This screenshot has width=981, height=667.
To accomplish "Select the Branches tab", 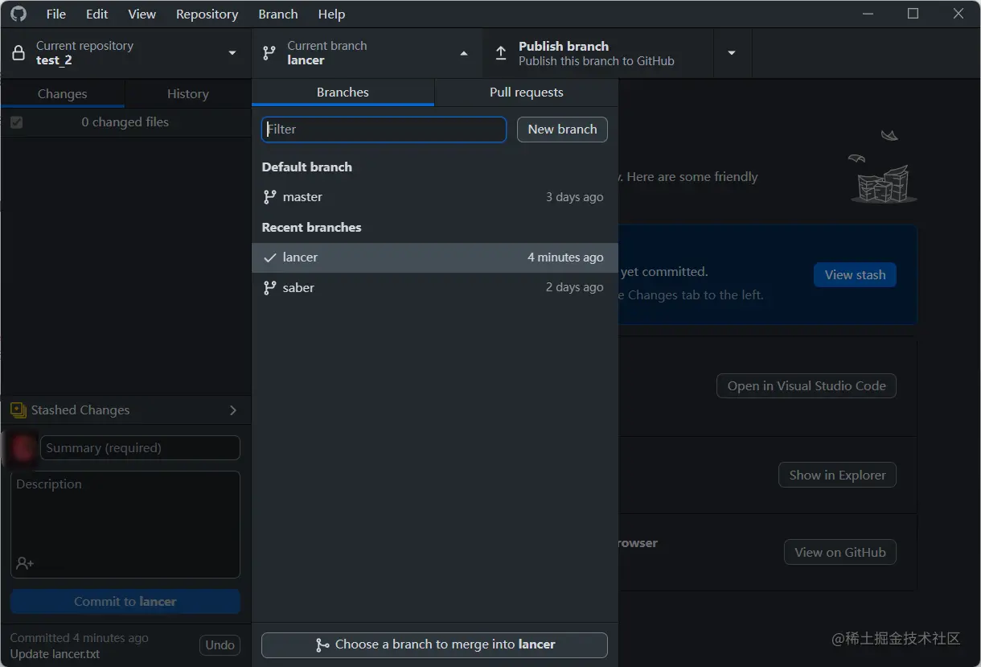I will pyautogui.click(x=343, y=92).
